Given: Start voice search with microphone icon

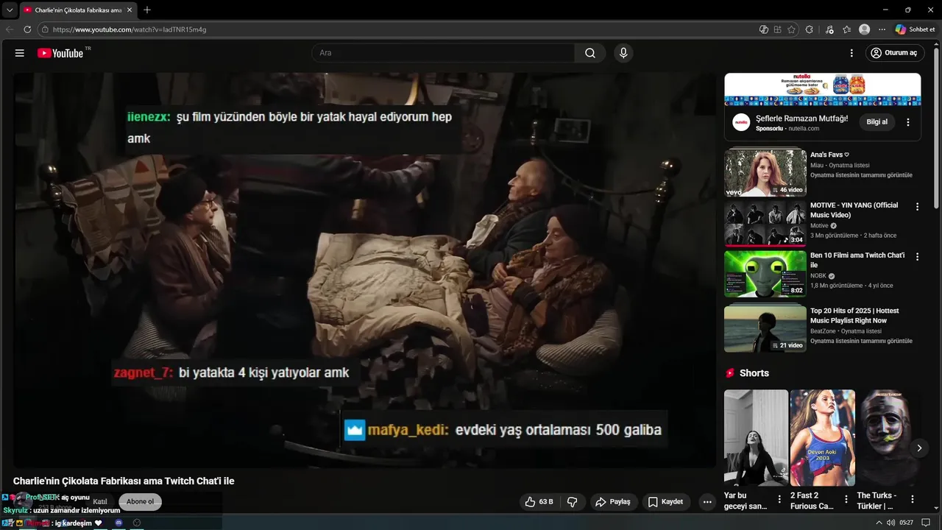Looking at the screenshot, I should 623,53.
